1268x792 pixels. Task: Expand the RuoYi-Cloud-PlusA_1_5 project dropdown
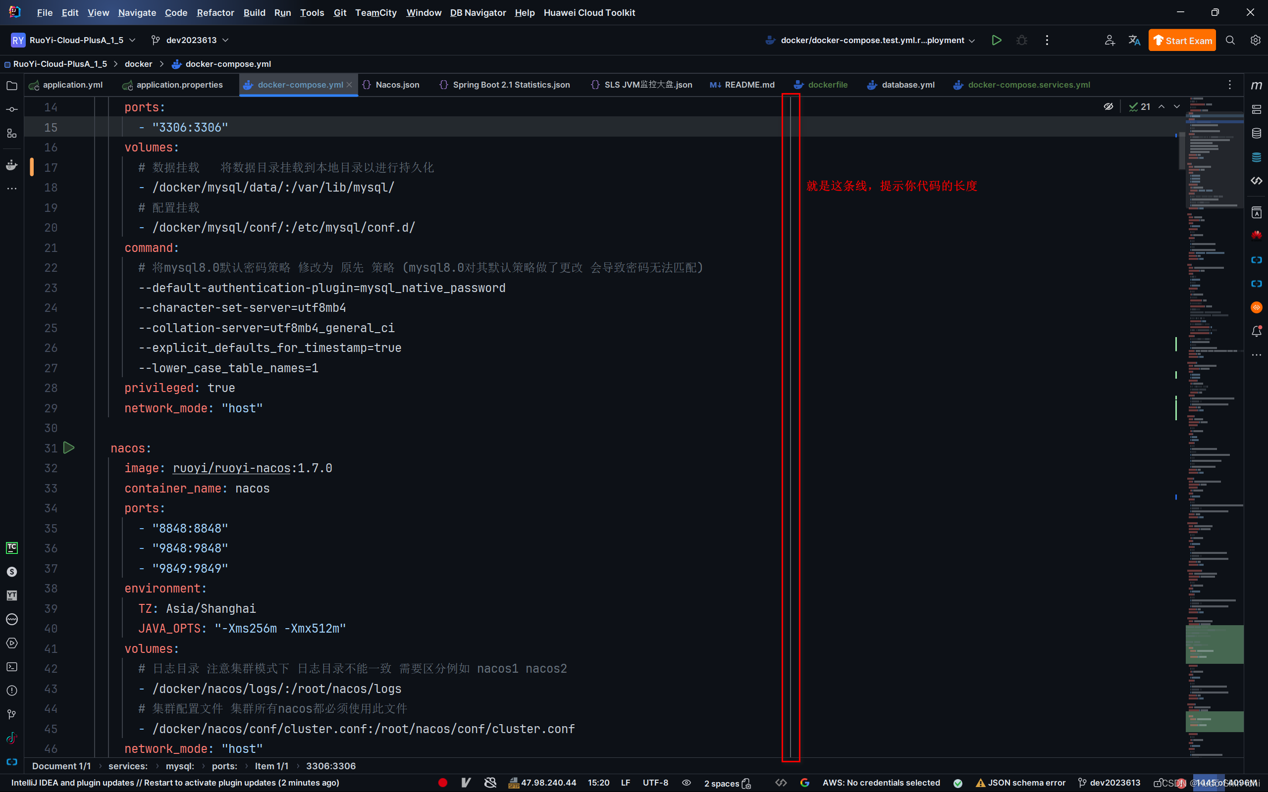pyautogui.click(x=73, y=40)
